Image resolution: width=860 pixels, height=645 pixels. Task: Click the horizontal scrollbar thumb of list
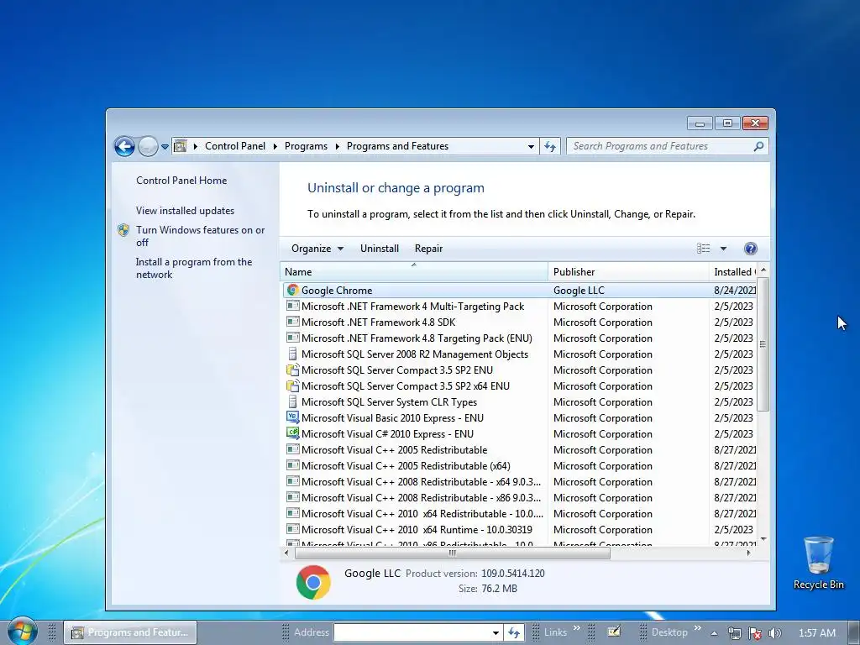(453, 553)
